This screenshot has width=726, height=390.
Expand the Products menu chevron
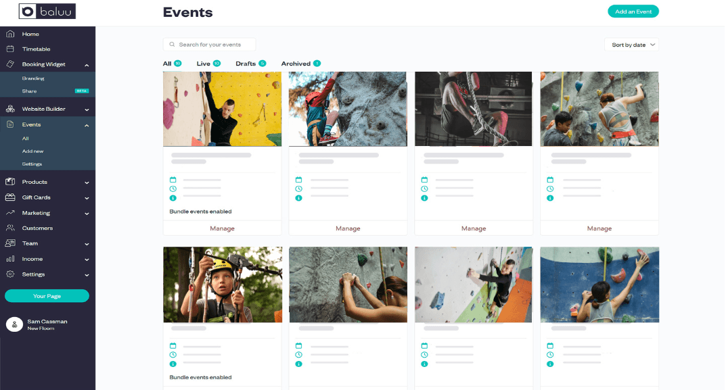[87, 182]
